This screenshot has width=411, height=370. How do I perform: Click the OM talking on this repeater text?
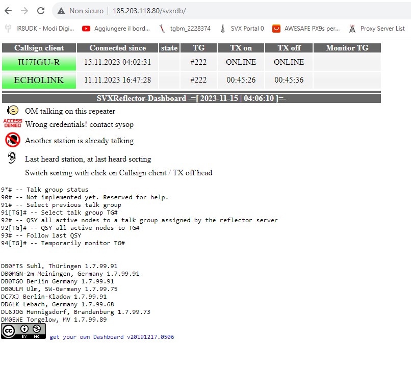(70, 111)
